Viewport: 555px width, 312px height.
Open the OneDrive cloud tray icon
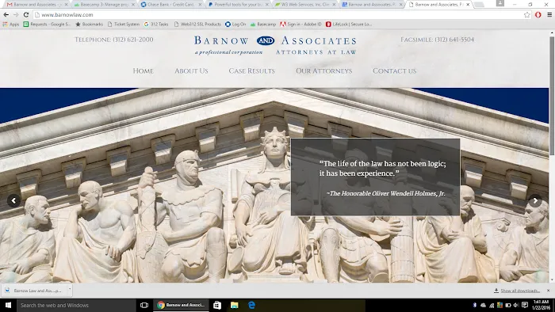[x=483, y=306]
